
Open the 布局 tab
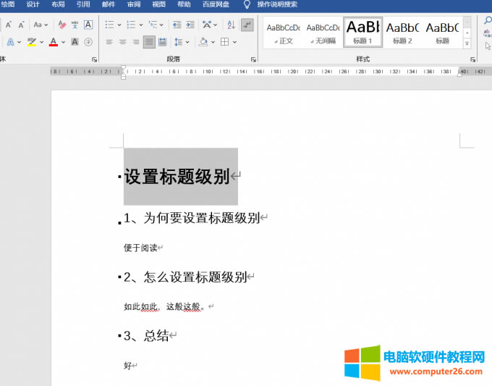point(58,4)
